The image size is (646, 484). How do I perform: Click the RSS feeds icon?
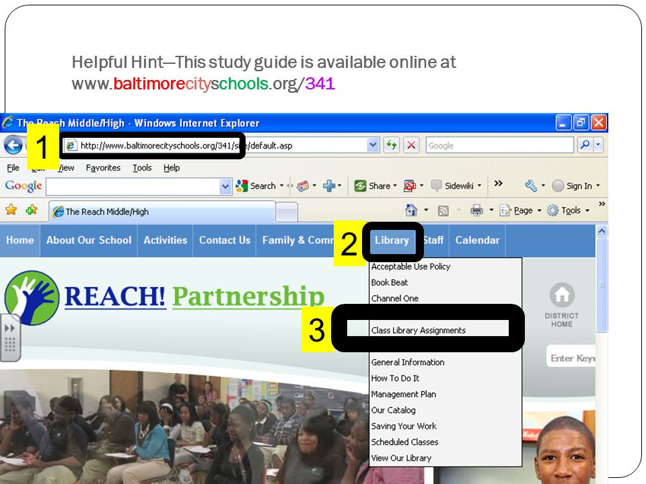443,210
